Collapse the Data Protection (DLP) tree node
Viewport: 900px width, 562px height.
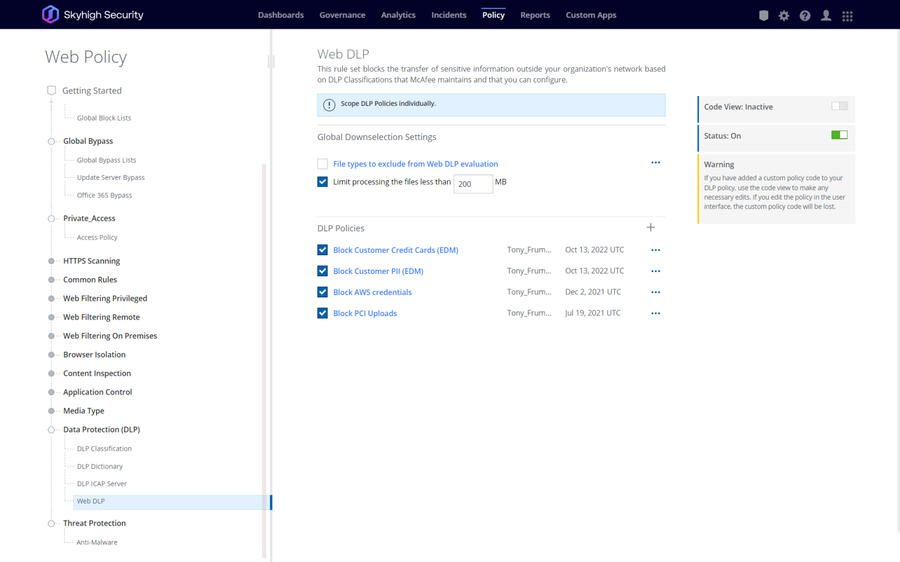click(52, 430)
